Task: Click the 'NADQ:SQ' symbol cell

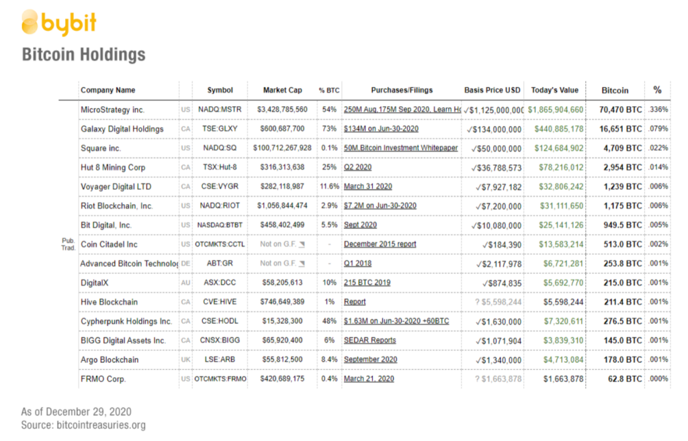Action: [220, 148]
